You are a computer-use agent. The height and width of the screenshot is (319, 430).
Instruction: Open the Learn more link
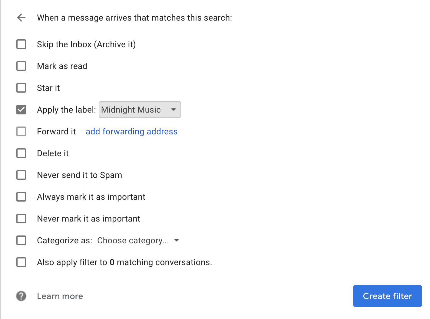point(60,296)
